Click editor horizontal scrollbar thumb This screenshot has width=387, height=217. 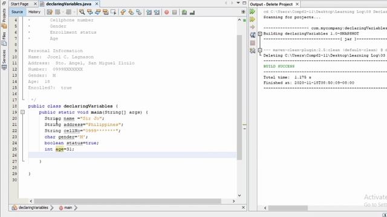tap(128, 201)
